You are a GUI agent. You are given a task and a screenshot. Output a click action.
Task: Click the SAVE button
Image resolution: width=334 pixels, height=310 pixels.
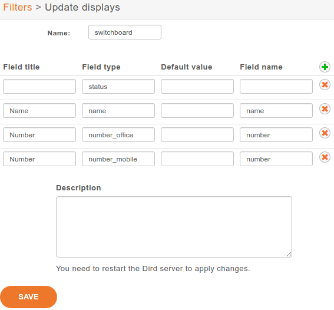(x=28, y=296)
